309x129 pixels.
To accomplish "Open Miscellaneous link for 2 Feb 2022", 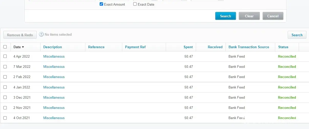I will pos(54,77).
